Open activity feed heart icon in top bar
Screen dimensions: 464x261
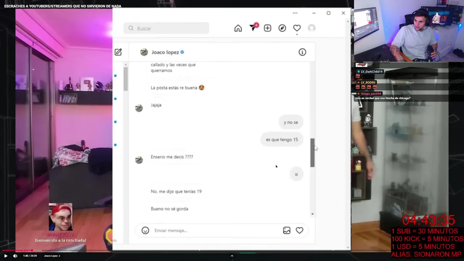[x=297, y=28]
